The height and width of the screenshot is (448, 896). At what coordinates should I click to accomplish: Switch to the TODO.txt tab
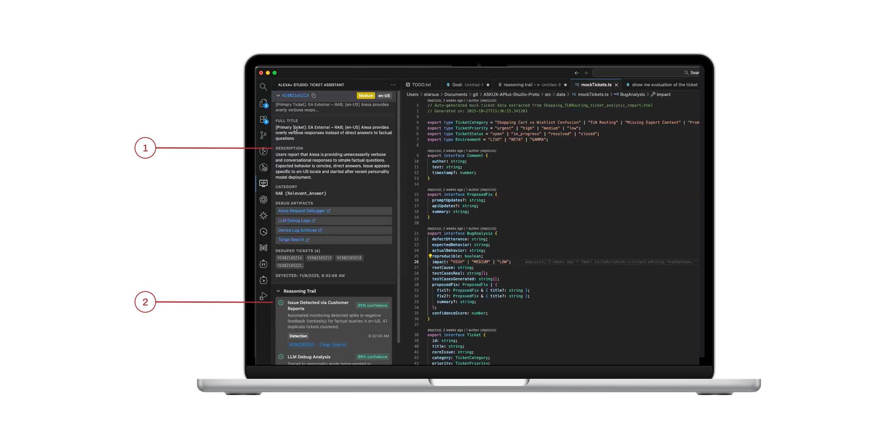coord(419,85)
